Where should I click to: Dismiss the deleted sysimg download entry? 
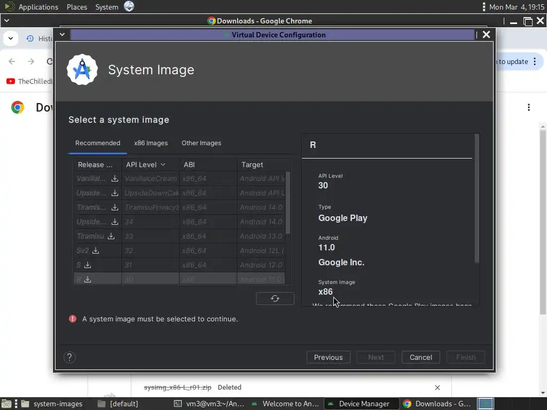[437, 388]
